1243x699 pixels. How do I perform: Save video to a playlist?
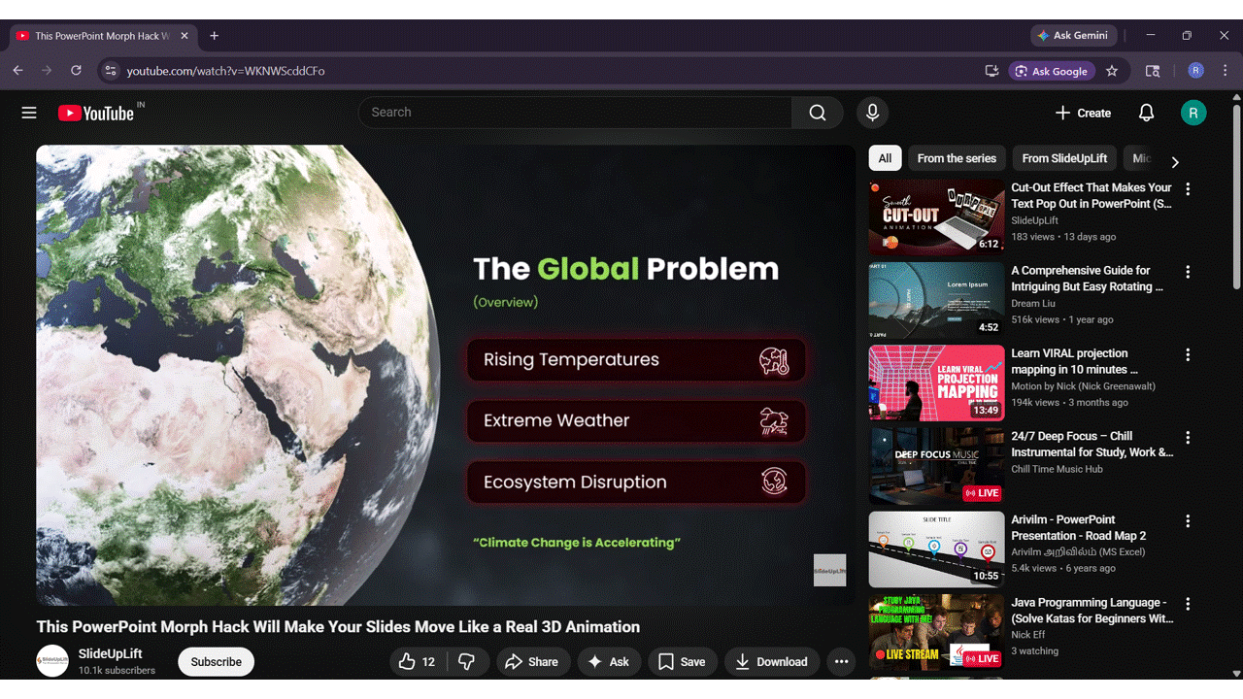click(683, 662)
